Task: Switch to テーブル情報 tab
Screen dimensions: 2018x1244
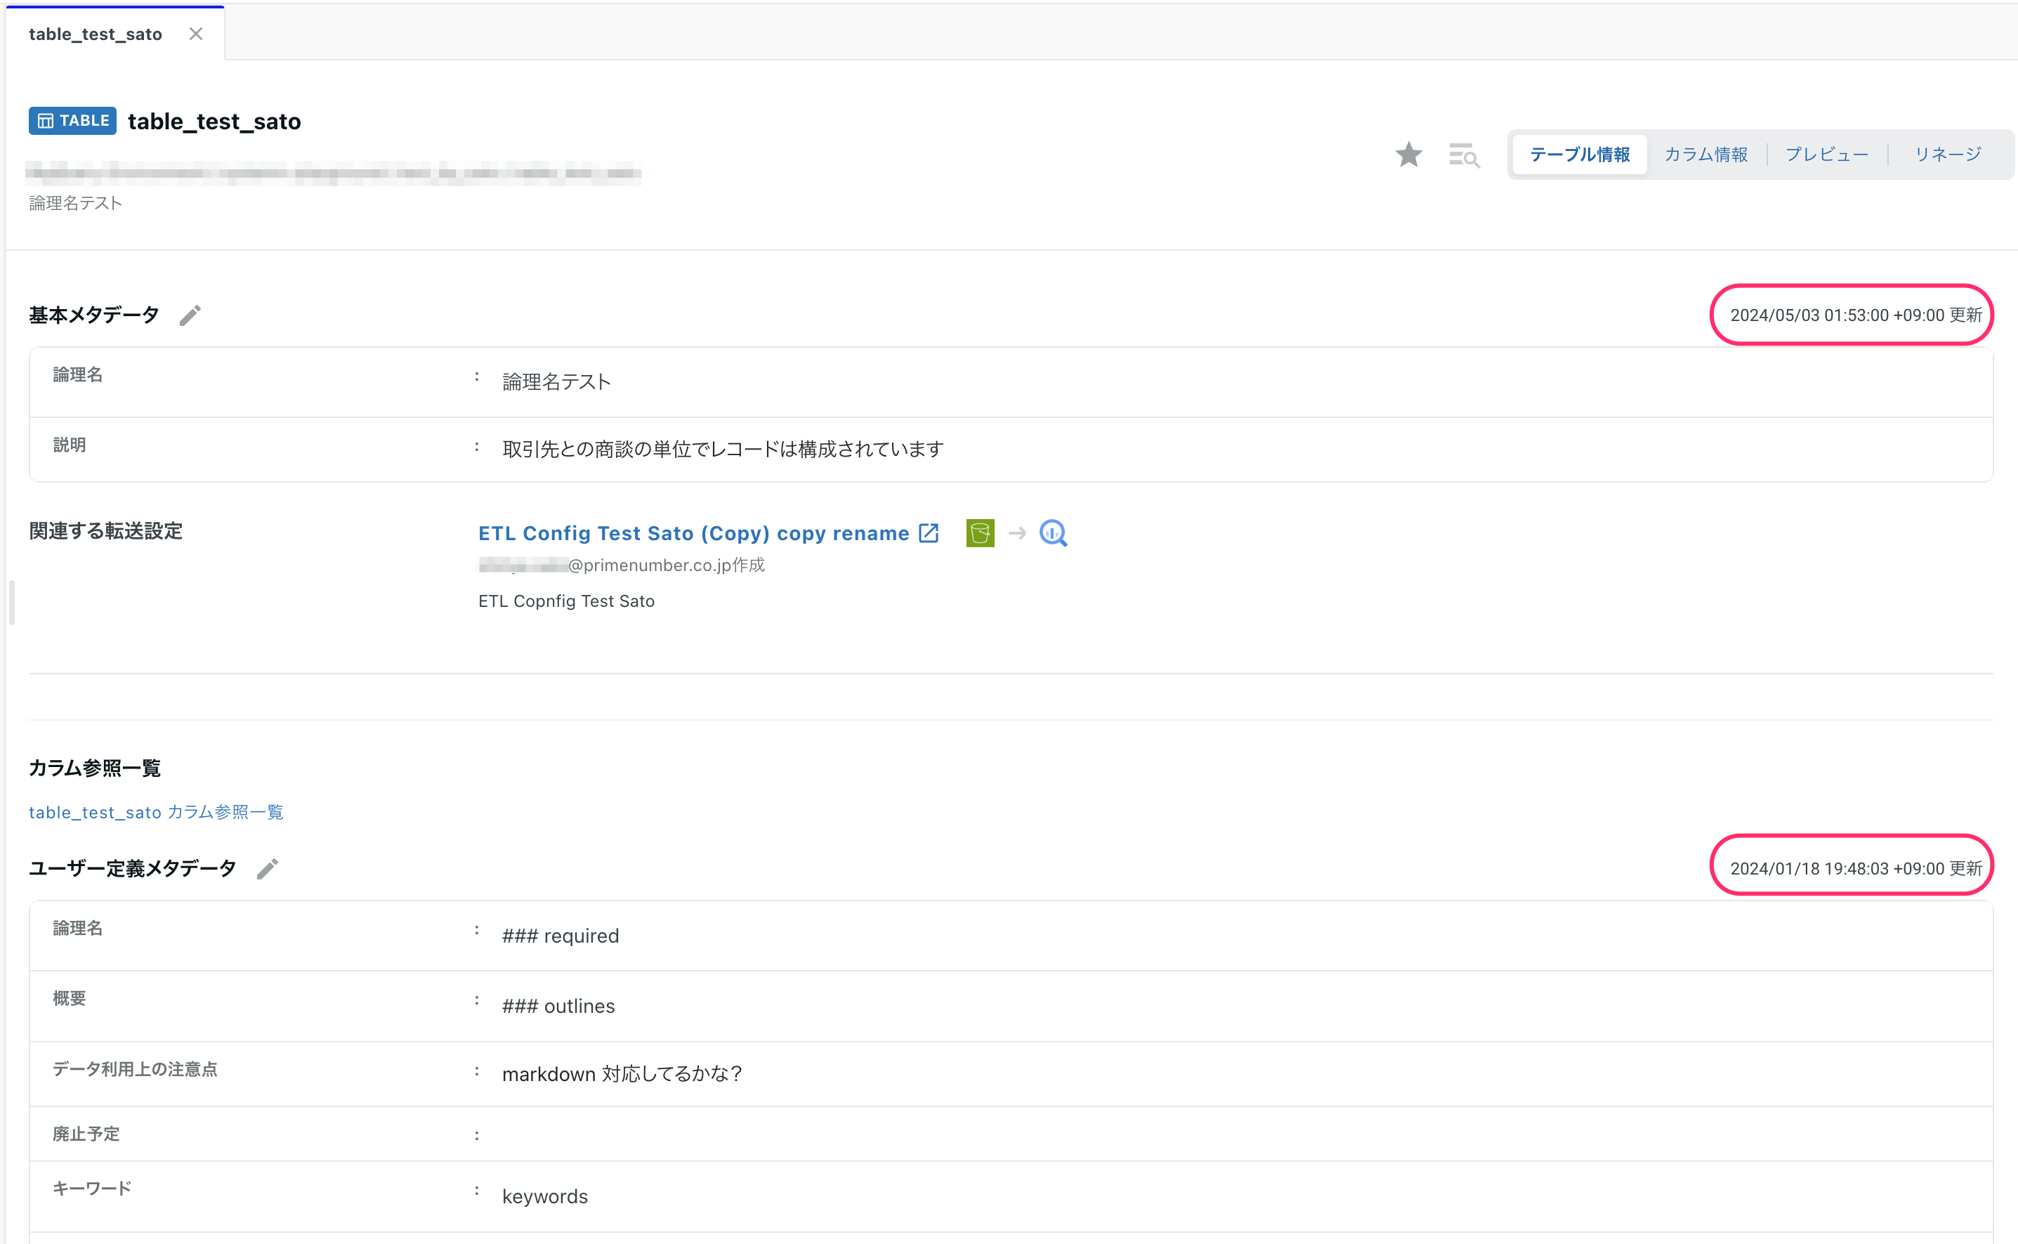Action: click(x=1580, y=155)
